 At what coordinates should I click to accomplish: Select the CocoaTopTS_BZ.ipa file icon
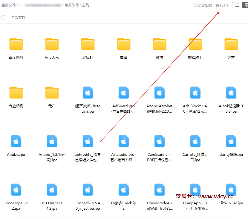tap(16, 190)
